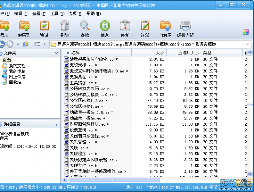The height and width of the screenshot is (192, 254).
Task: Open the 查看(V) menu
Action: [39, 13]
